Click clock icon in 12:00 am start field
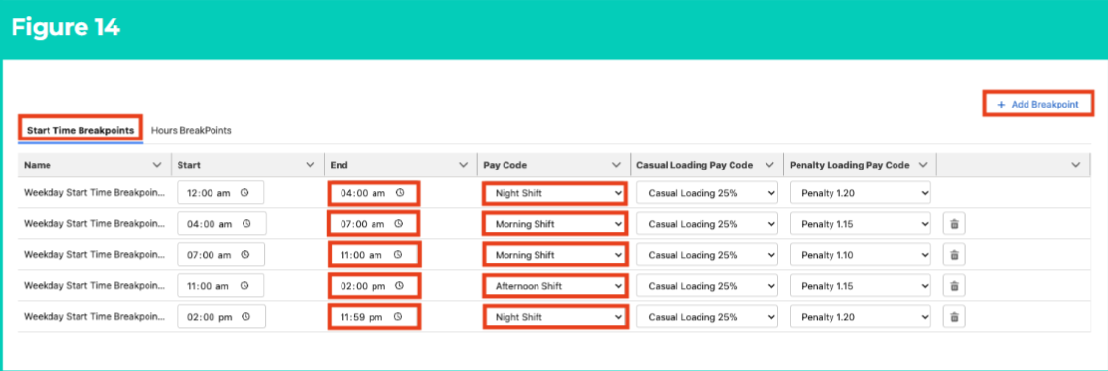 (x=244, y=193)
